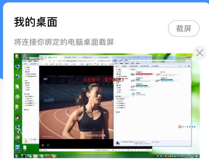The height and width of the screenshot is (159, 209).
Task: Close the desktop screenshot preview with X
Action: [x=200, y=53]
